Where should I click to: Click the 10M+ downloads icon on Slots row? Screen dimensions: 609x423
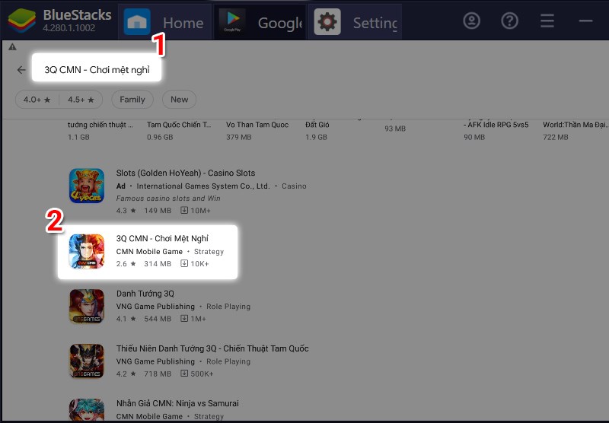184,210
